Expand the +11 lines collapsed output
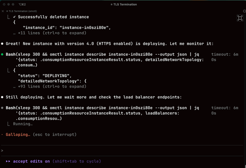Viewport: 246px width, 168px height. point(49,33)
